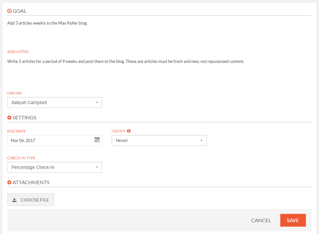Click the Cancel button
This screenshot has height=234, width=319.
(261, 220)
